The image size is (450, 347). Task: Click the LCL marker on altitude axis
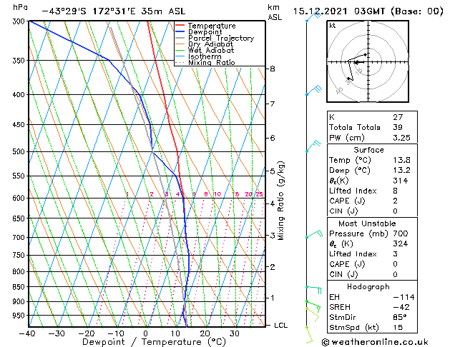(281, 326)
